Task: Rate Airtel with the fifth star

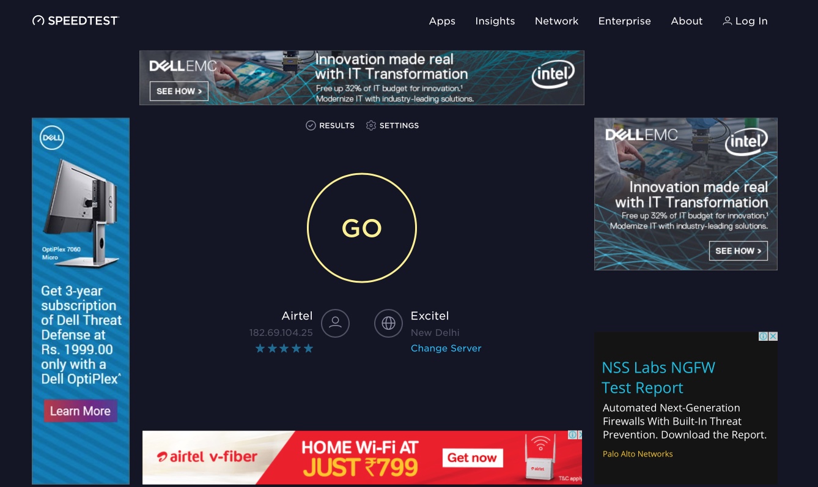Action: click(x=308, y=348)
